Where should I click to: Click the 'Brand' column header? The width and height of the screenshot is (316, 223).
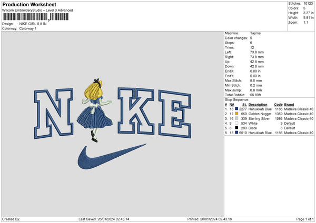pyautogui.click(x=289, y=105)
